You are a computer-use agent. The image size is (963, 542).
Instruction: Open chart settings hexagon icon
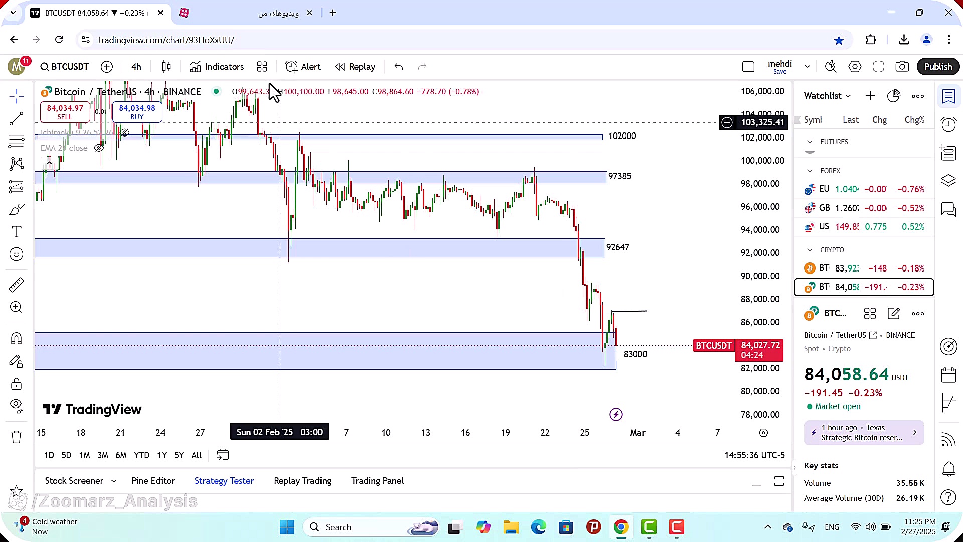pyautogui.click(x=855, y=67)
